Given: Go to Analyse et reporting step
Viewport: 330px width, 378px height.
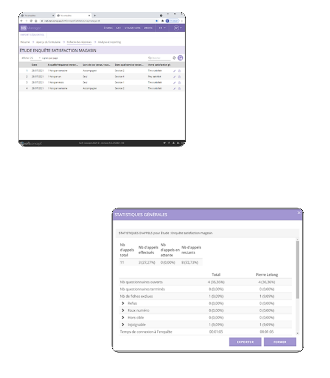Looking at the screenshot, I should [109, 42].
